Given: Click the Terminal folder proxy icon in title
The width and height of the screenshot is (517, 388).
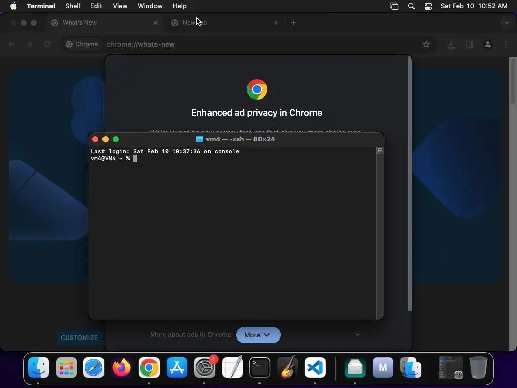Looking at the screenshot, I should pos(200,139).
